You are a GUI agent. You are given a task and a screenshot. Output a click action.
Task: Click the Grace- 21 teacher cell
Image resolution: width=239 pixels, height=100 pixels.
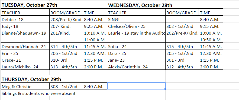[25, 60]
